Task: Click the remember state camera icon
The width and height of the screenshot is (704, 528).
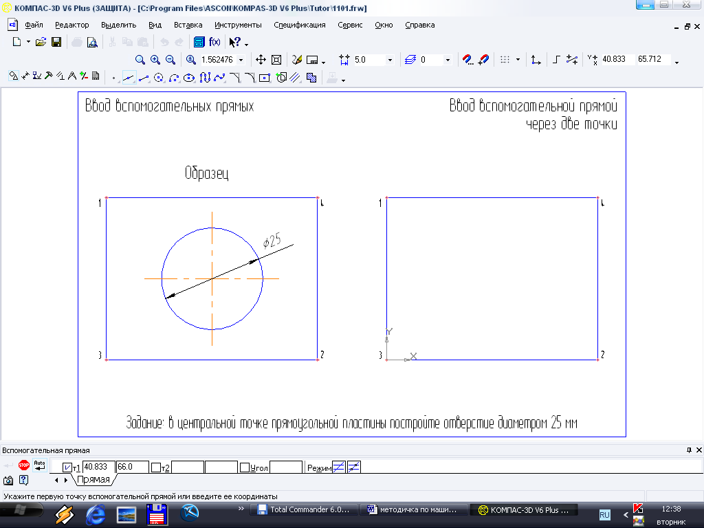Action: (x=8, y=481)
